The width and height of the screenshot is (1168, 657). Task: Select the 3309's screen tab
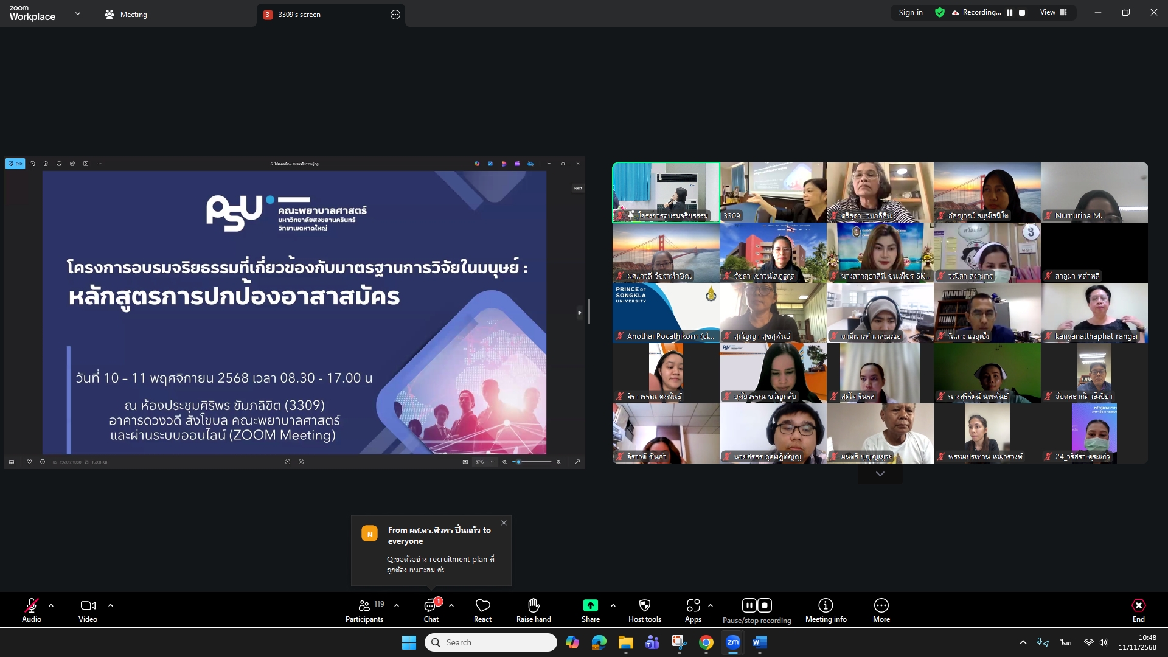(299, 15)
